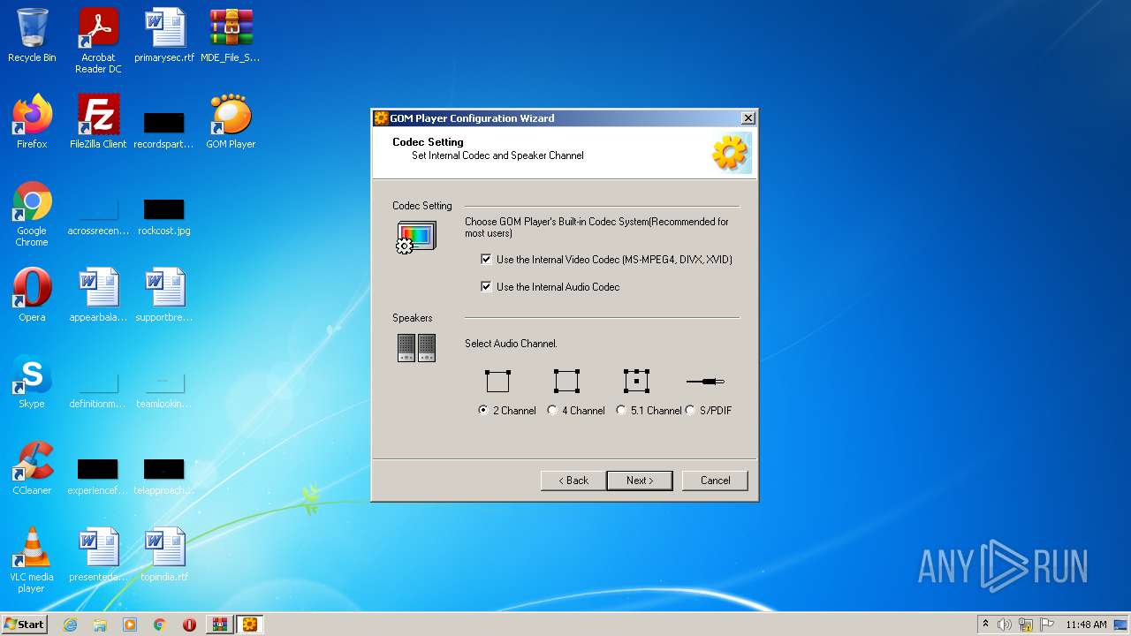Open Acrobat Reader DC shortcut
1131x636 pixels.
coord(98,41)
